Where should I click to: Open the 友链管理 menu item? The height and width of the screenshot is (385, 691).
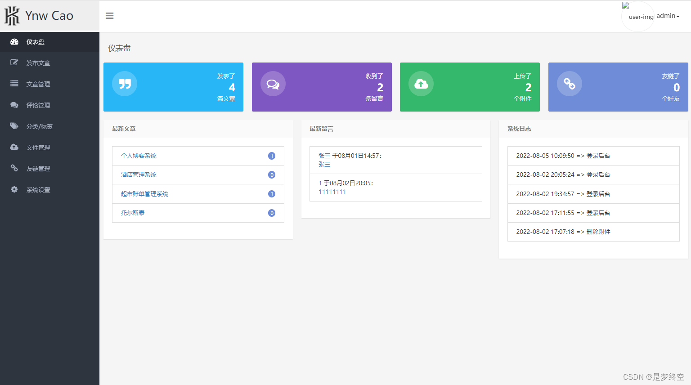click(49, 169)
